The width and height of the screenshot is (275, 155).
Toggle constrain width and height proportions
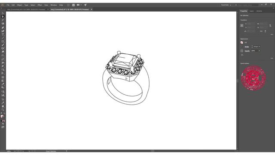(x=270, y=25)
